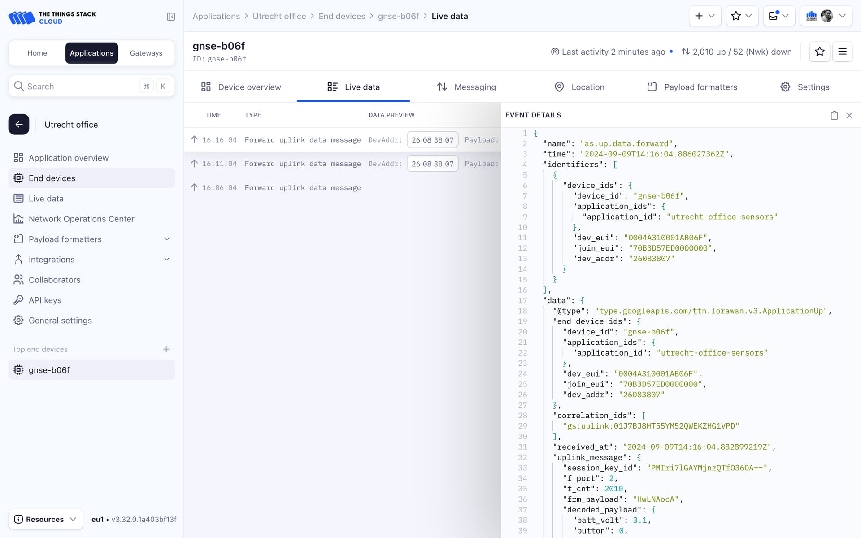Open the Network Operations Center sidebar item
Screen dimensions: 861x538
[81, 219]
